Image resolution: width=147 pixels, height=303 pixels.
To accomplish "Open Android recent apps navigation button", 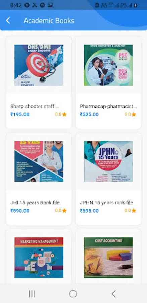I will 32,294.
